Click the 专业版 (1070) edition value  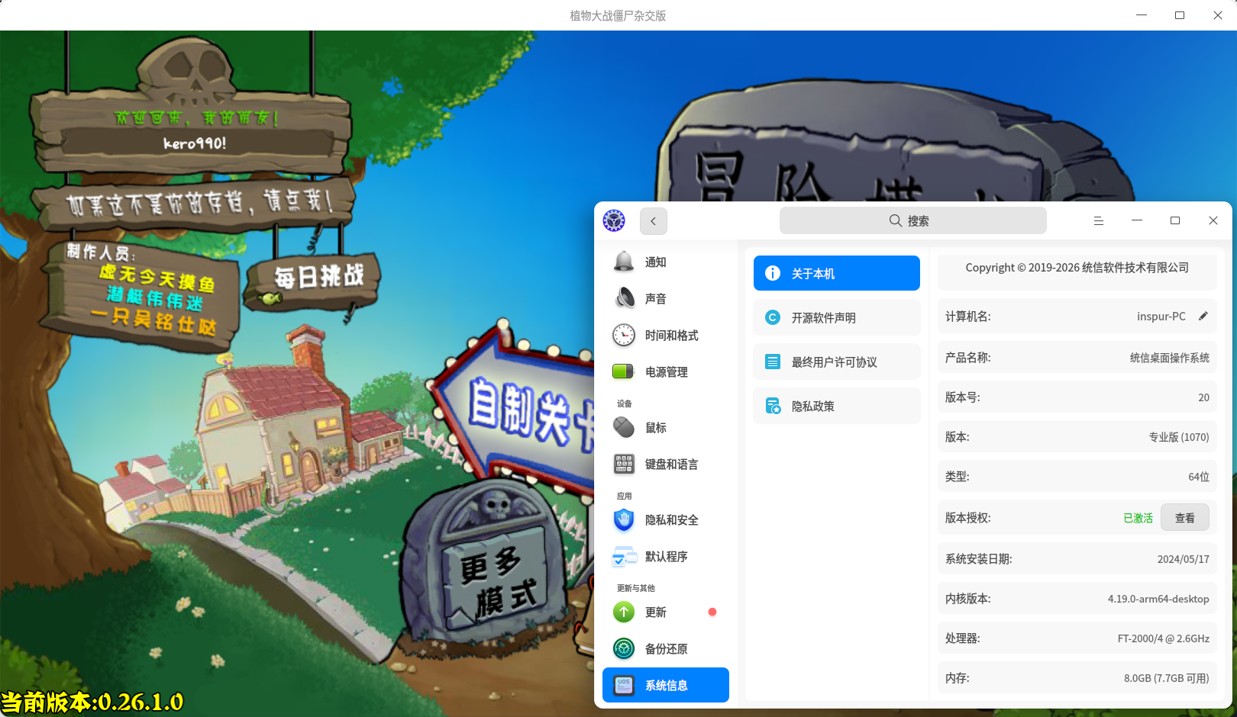pos(1179,437)
